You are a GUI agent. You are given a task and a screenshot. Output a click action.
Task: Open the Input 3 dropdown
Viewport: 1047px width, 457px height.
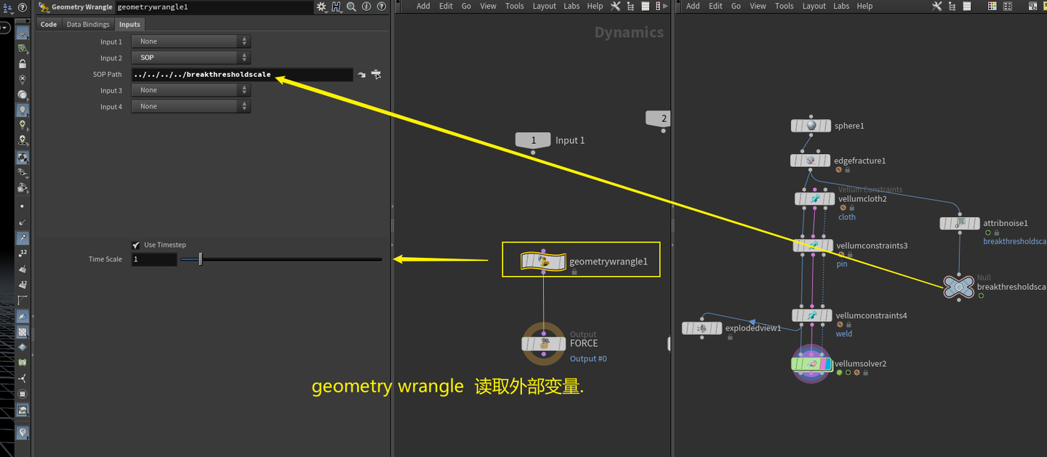click(x=190, y=90)
